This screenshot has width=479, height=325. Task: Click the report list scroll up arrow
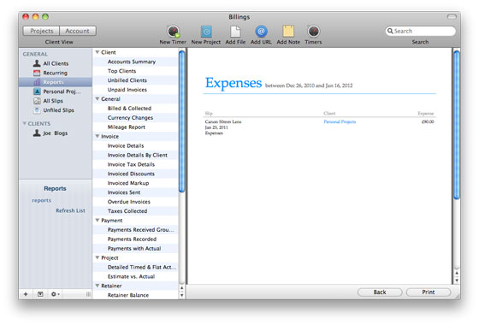coord(181,288)
